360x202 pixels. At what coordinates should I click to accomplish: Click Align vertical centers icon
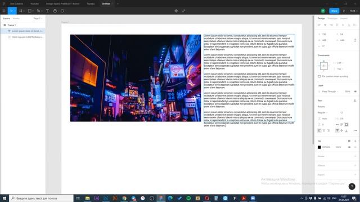click(x=343, y=25)
